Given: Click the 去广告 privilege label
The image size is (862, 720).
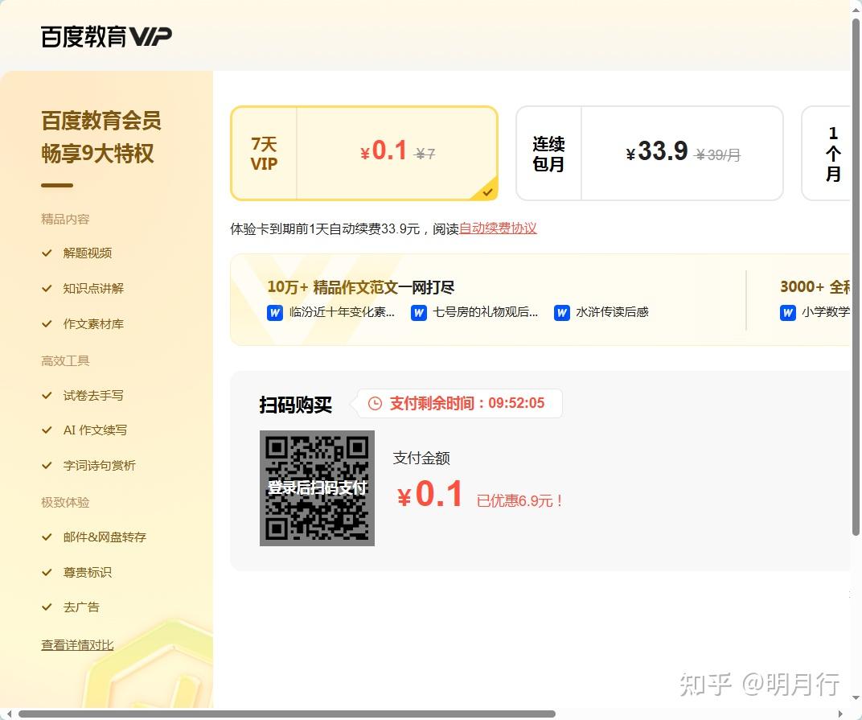Looking at the screenshot, I should pos(81,607).
